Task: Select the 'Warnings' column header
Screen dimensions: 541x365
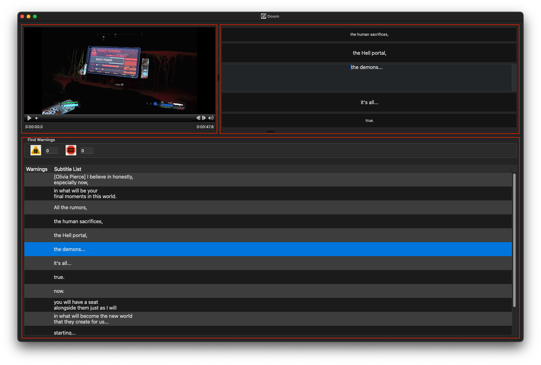Action: click(37, 169)
